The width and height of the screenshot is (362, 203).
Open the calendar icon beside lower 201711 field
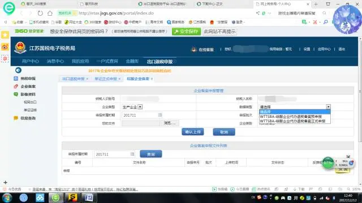point(132,154)
